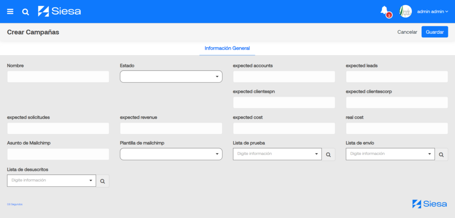Open the admin admin user menu
Screen dimensions: 455x218
point(433,12)
